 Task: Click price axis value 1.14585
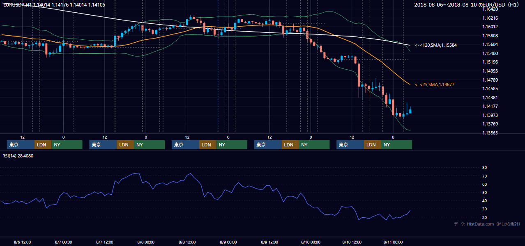(490, 89)
